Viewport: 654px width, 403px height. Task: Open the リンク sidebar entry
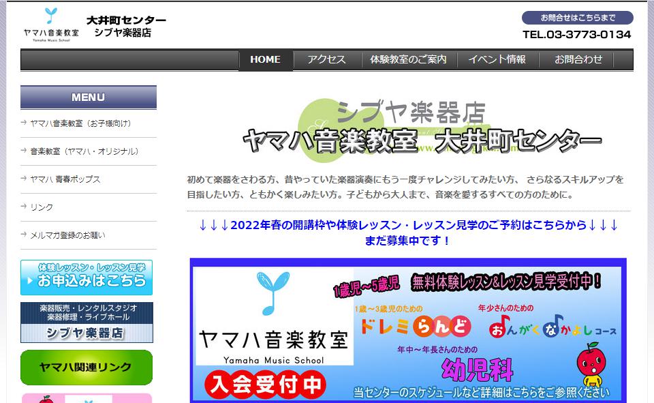pyautogui.click(x=42, y=207)
